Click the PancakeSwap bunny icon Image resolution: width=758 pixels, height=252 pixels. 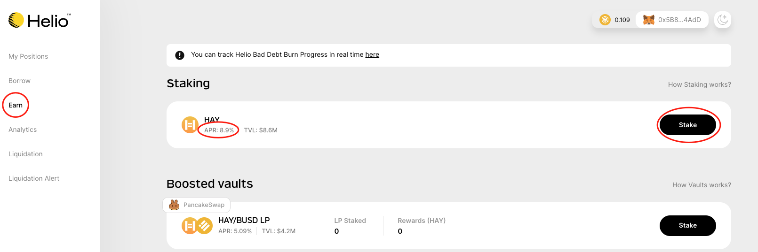[174, 205]
